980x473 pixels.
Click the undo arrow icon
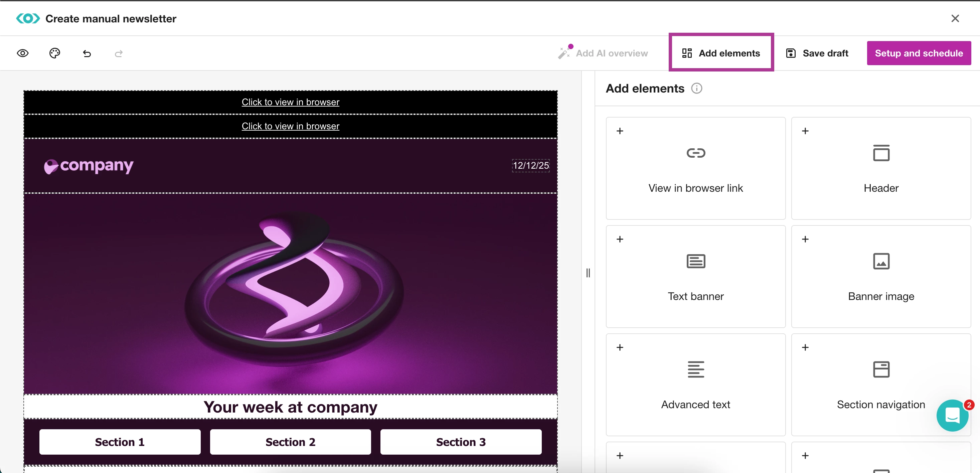pos(87,54)
